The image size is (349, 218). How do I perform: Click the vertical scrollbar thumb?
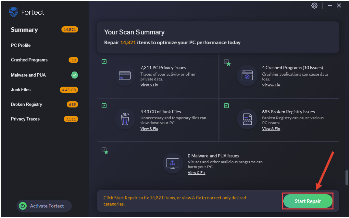click(x=346, y=179)
